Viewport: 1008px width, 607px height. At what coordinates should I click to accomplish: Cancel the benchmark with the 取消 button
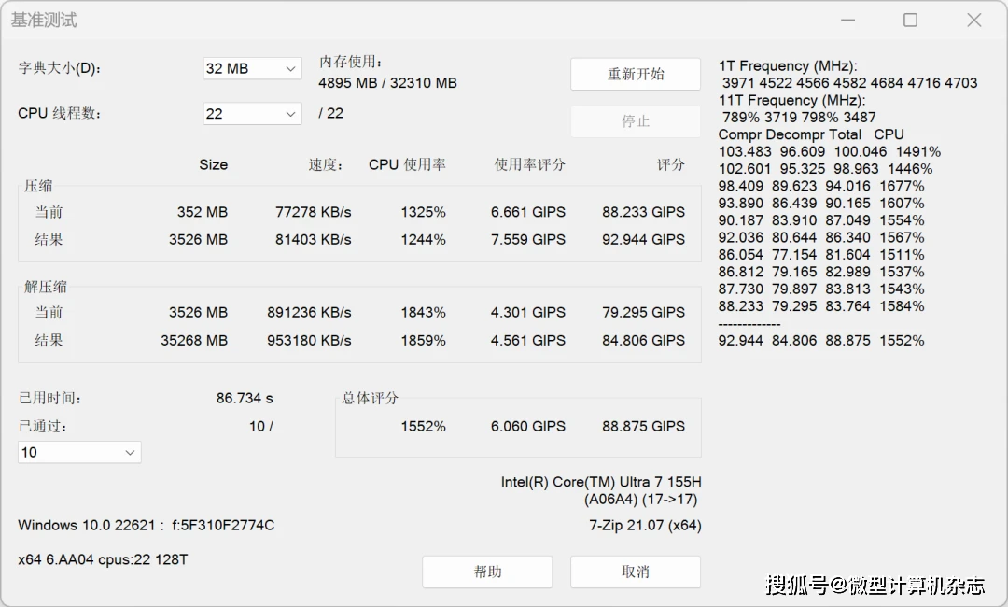pyautogui.click(x=636, y=572)
